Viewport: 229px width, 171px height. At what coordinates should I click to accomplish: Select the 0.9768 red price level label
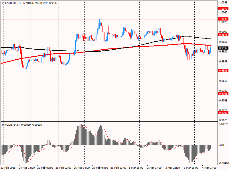pos(223,94)
